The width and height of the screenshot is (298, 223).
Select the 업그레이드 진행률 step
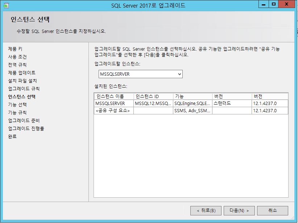(26, 129)
